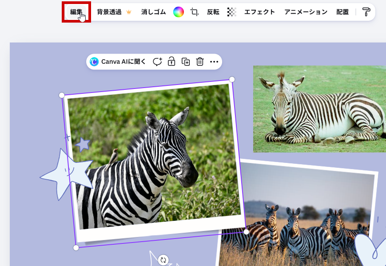Select the crop tool icon
386x266 pixels.
tap(195, 12)
